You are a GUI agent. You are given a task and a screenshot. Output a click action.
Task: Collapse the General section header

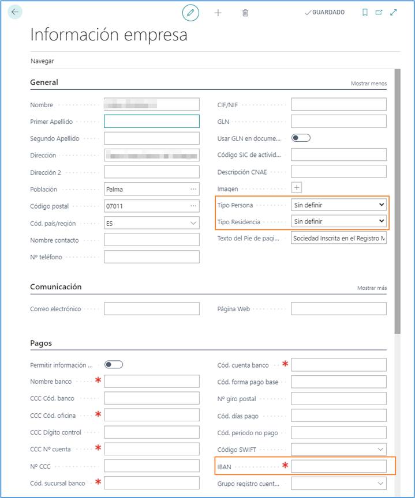point(44,82)
